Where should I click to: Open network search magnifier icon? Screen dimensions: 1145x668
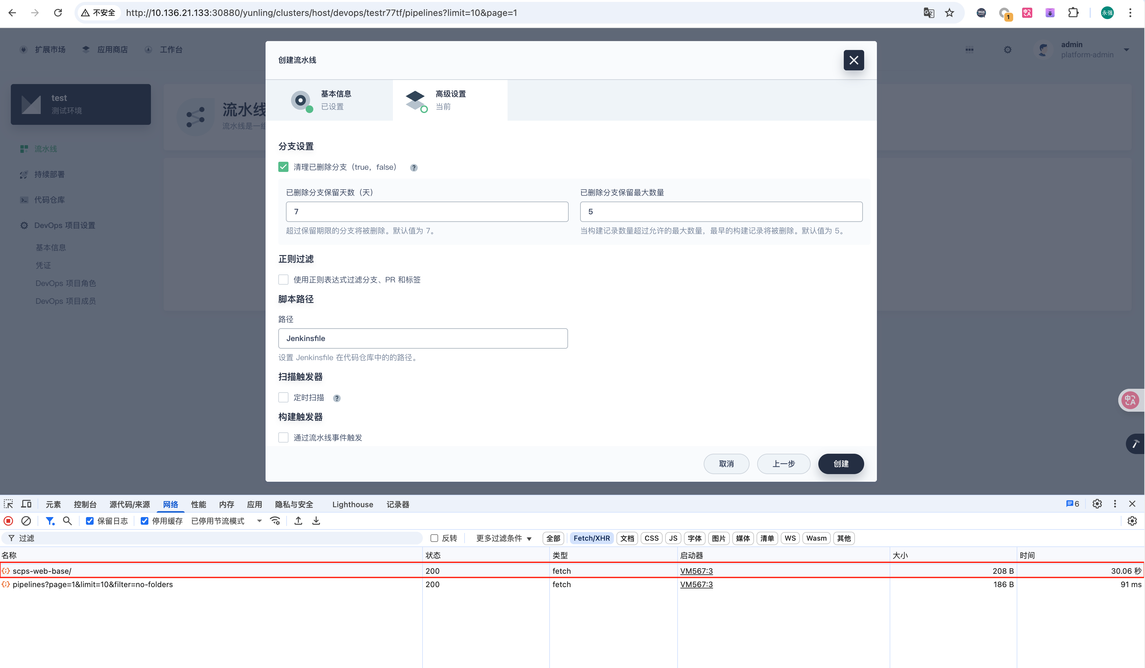tap(67, 521)
